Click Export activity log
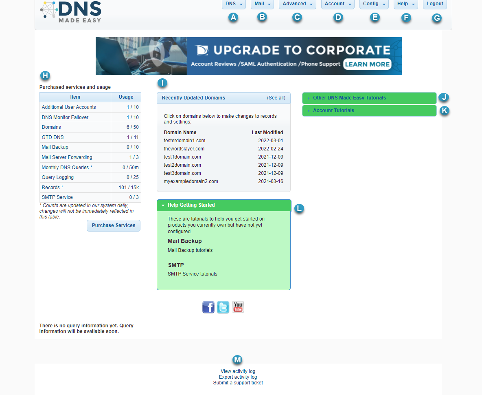Image resolution: width=482 pixels, height=395 pixels. [238, 377]
